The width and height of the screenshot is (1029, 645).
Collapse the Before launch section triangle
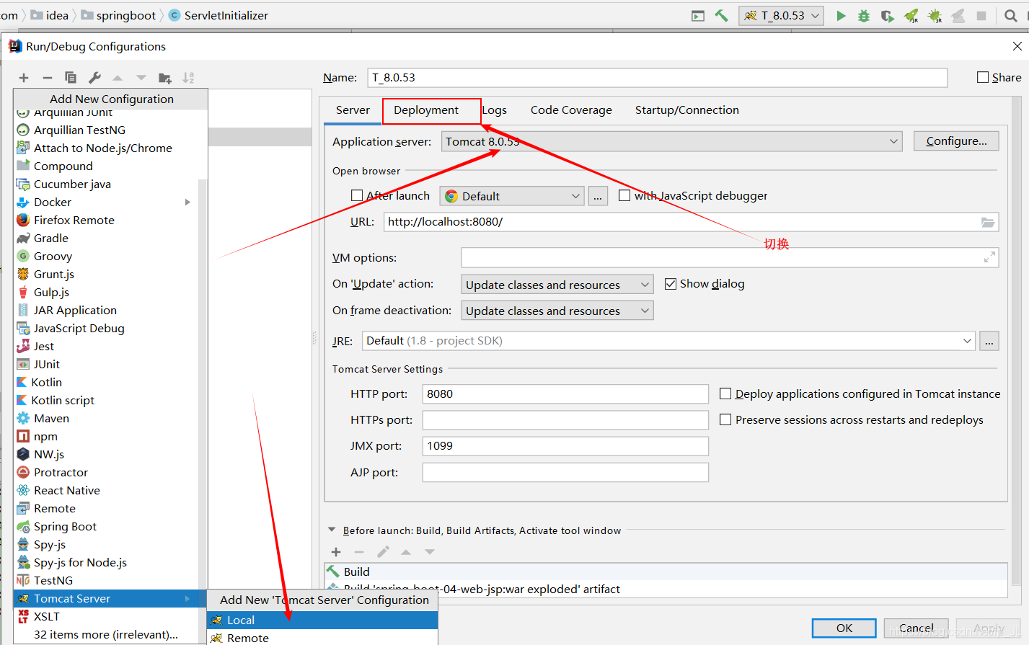click(332, 530)
